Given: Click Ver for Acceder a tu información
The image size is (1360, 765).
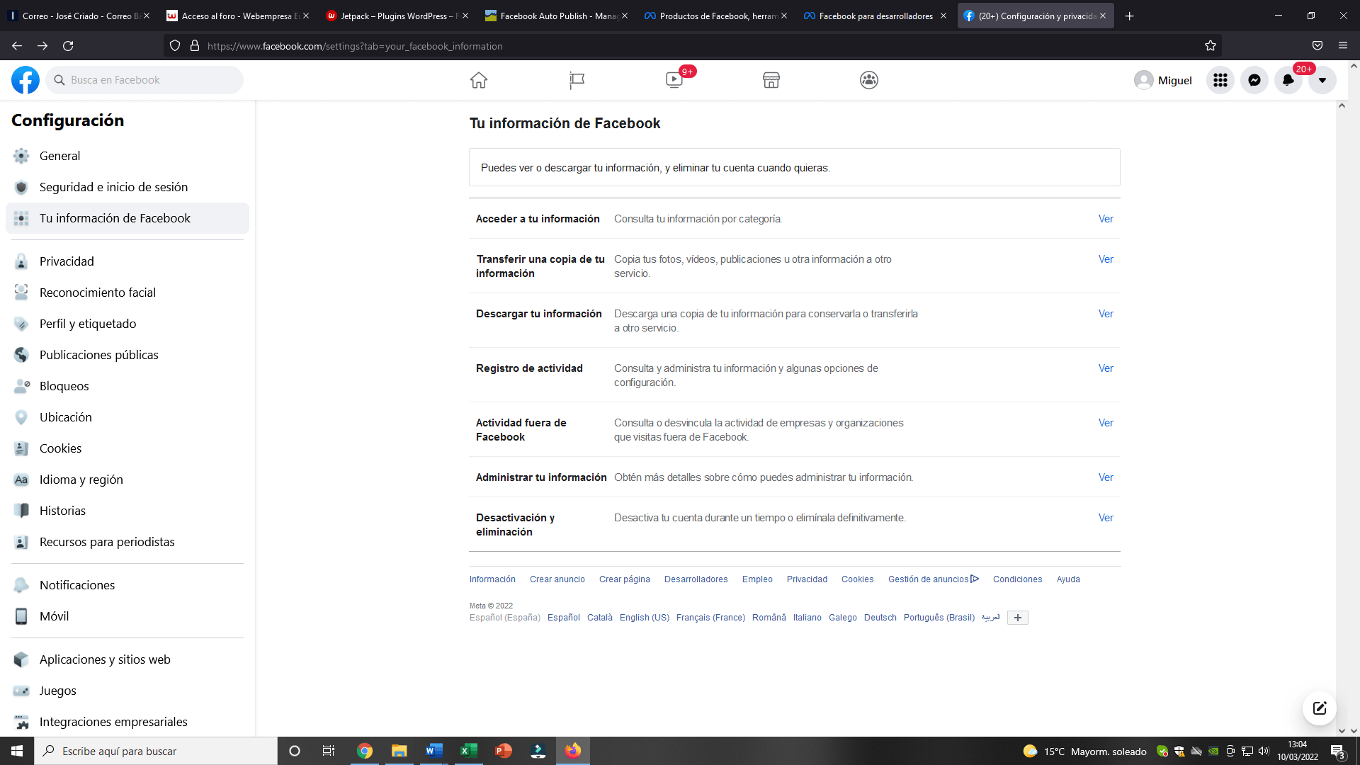Looking at the screenshot, I should 1106,219.
